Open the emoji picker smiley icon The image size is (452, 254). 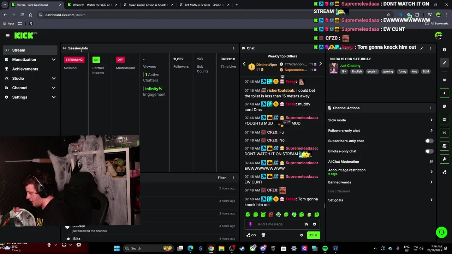click(314, 224)
